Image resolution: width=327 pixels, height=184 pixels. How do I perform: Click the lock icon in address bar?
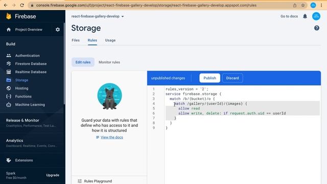click(x=32, y=6)
